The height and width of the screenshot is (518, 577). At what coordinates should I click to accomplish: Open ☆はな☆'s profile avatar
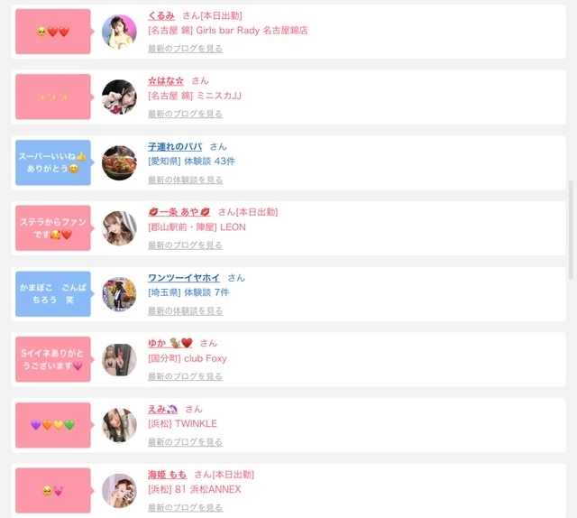[119, 97]
